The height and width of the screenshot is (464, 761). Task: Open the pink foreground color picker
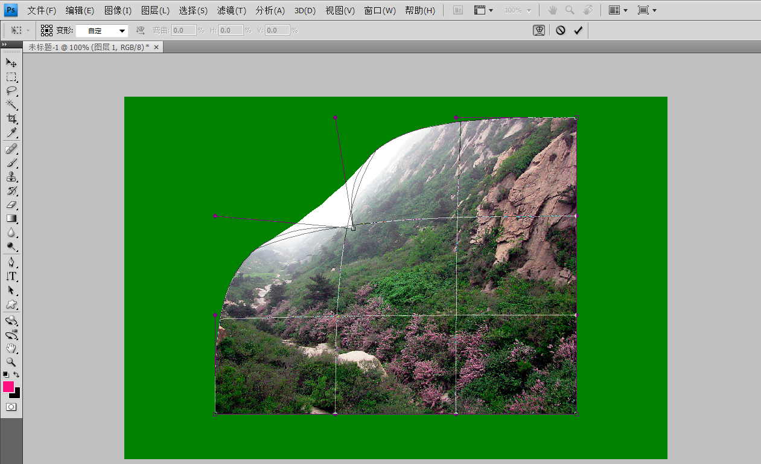click(x=8, y=386)
